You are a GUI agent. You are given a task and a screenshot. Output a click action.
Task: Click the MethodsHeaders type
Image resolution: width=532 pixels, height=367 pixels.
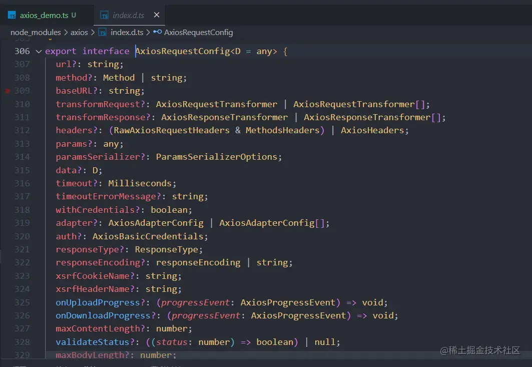pyautogui.click(x=283, y=130)
